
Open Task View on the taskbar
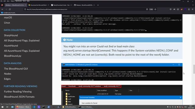[7, 107]
